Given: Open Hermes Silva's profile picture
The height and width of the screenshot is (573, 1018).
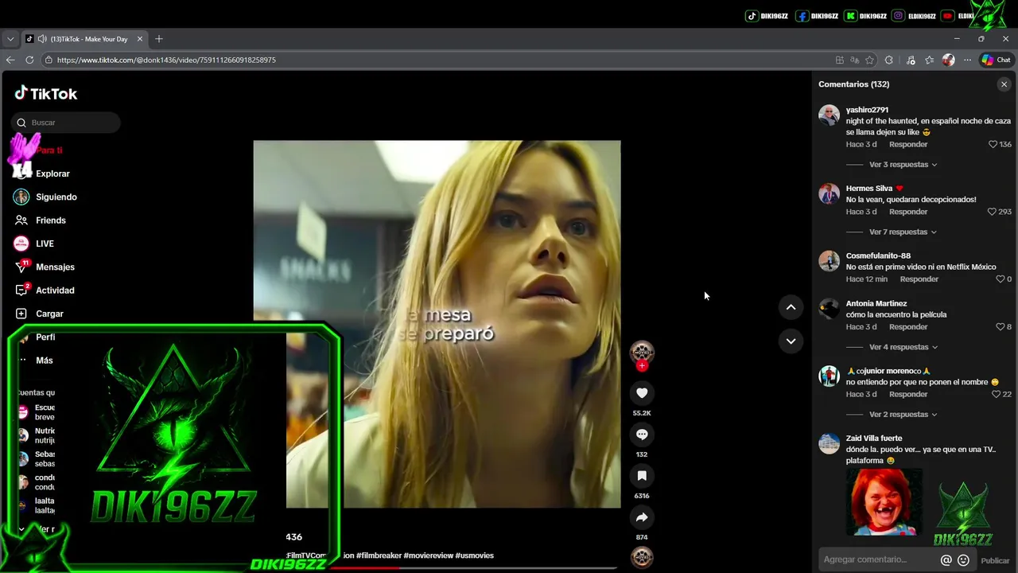Looking at the screenshot, I should pyautogui.click(x=829, y=193).
